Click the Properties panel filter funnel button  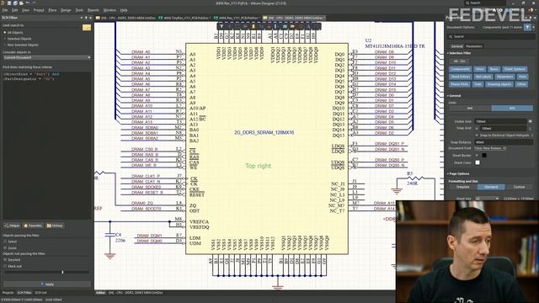527,27
